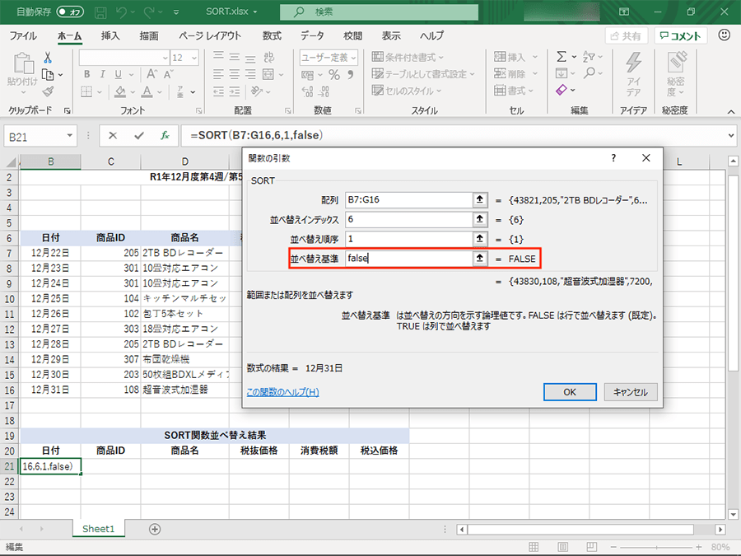
Task: Click the AutoSum sigma icon
Action: coord(562,57)
